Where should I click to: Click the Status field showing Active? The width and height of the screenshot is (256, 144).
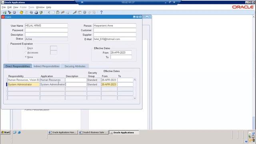pyautogui.click(x=46, y=39)
